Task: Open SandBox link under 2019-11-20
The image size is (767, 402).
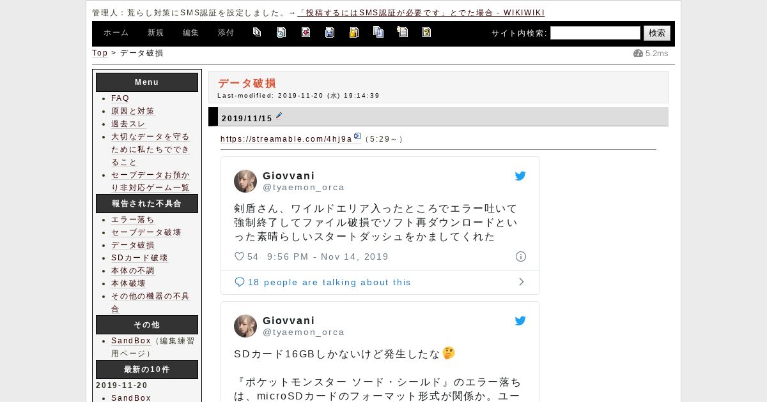Action: (x=131, y=398)
